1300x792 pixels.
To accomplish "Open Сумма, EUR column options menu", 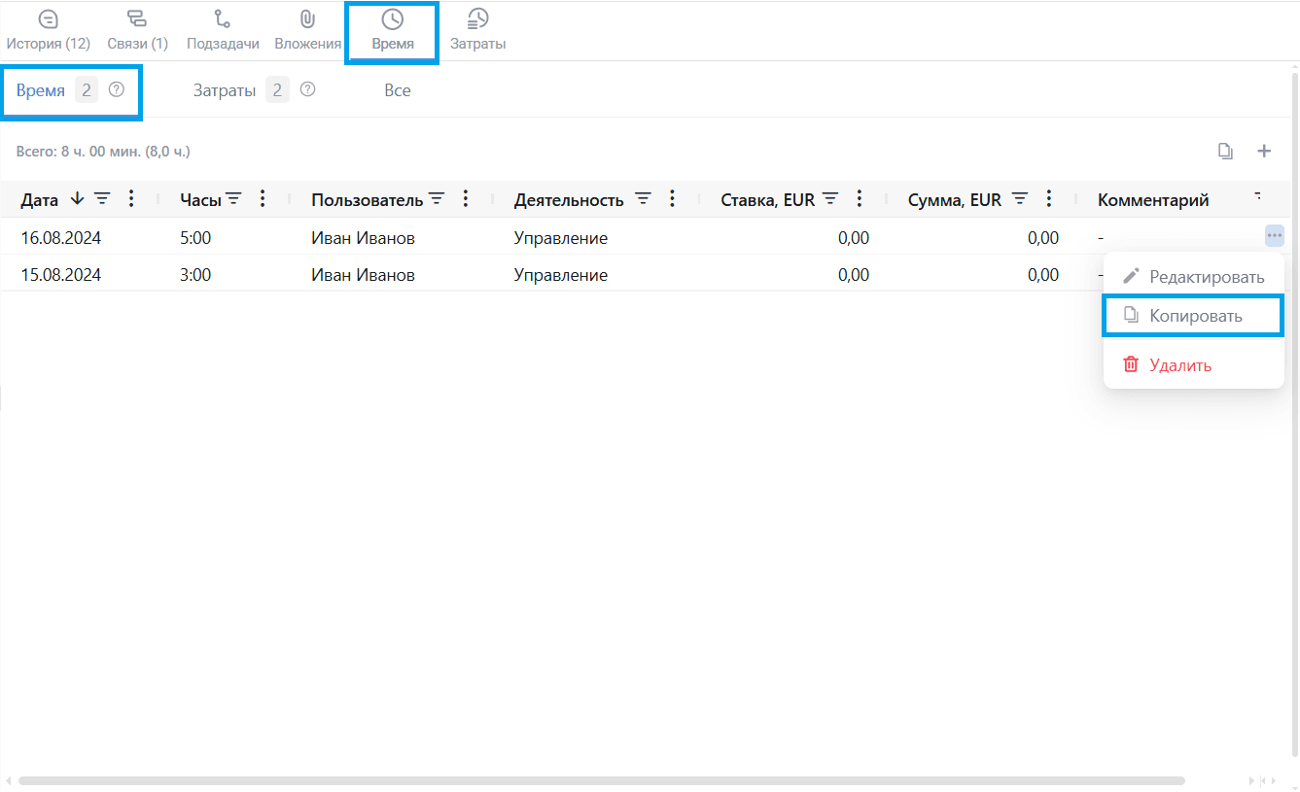I will [1048, 199].
